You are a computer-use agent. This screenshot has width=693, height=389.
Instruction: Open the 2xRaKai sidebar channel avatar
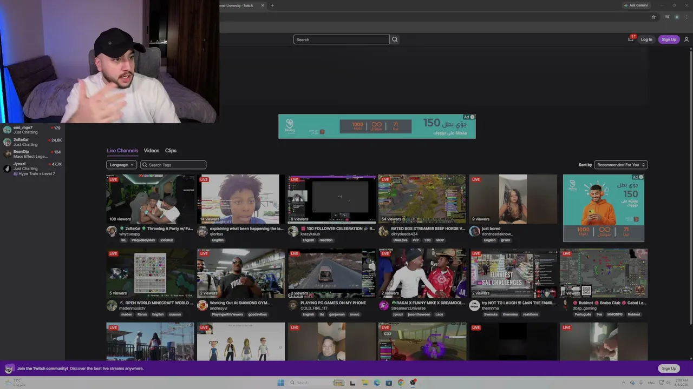(x=7, y=142)
